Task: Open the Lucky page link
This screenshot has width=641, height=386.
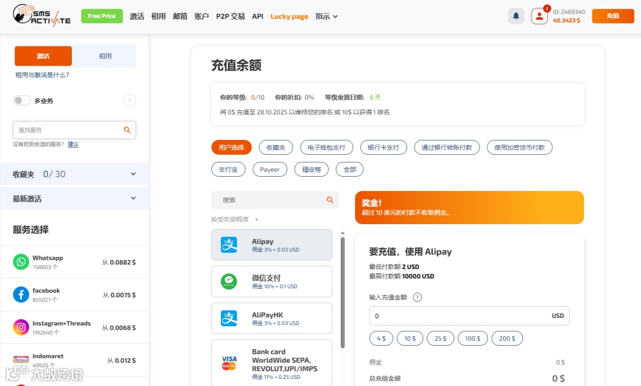Action: pos(290,17)
